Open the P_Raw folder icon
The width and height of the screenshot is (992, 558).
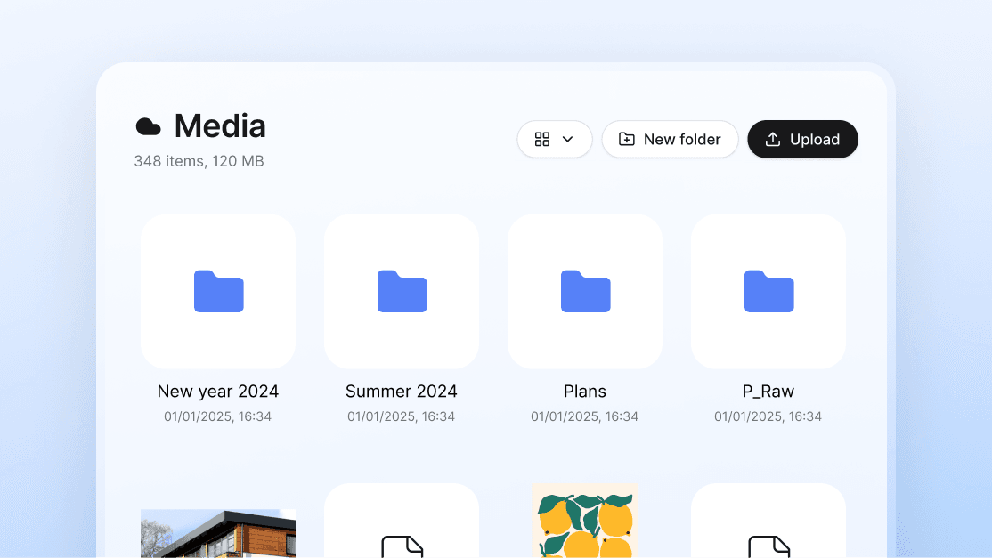768,291
